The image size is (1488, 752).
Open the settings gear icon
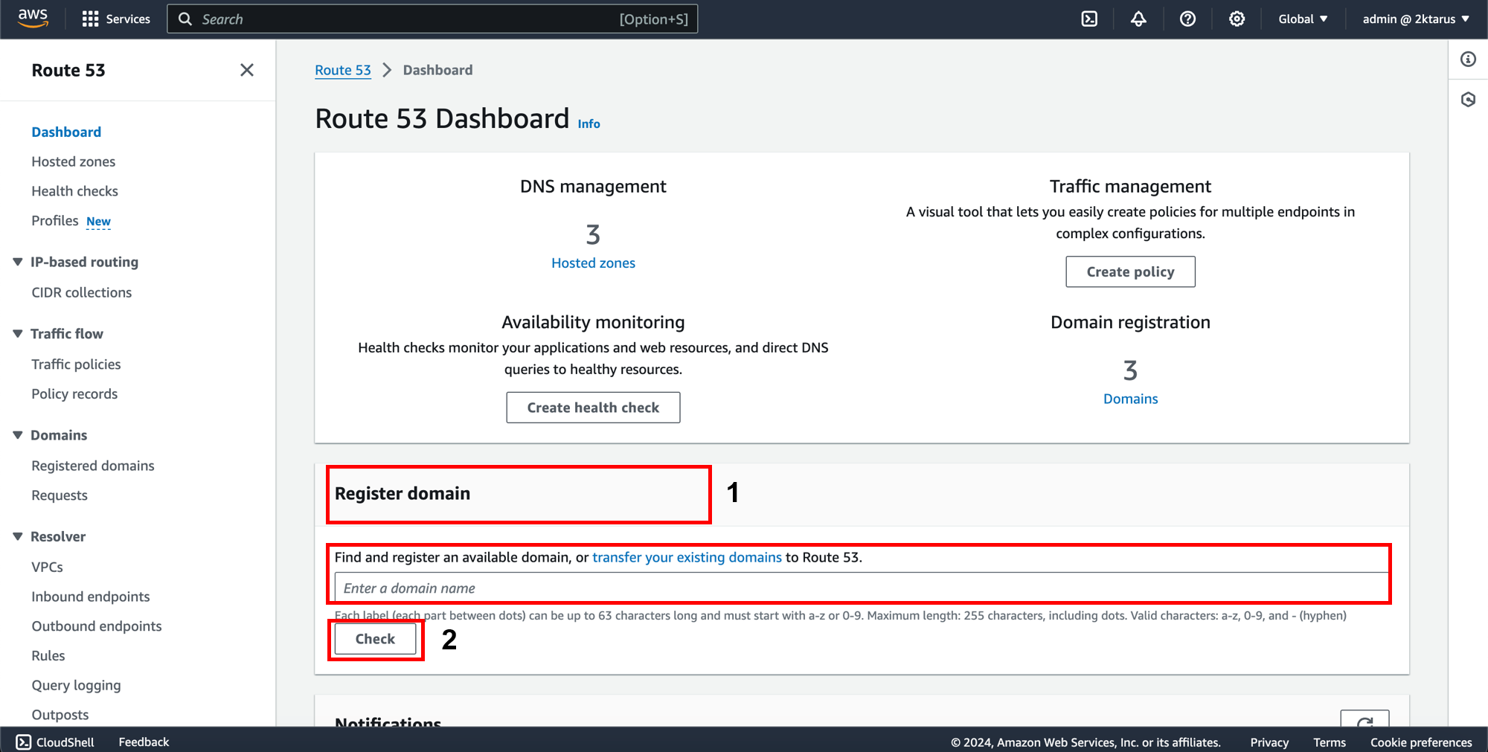(1237, 19)
